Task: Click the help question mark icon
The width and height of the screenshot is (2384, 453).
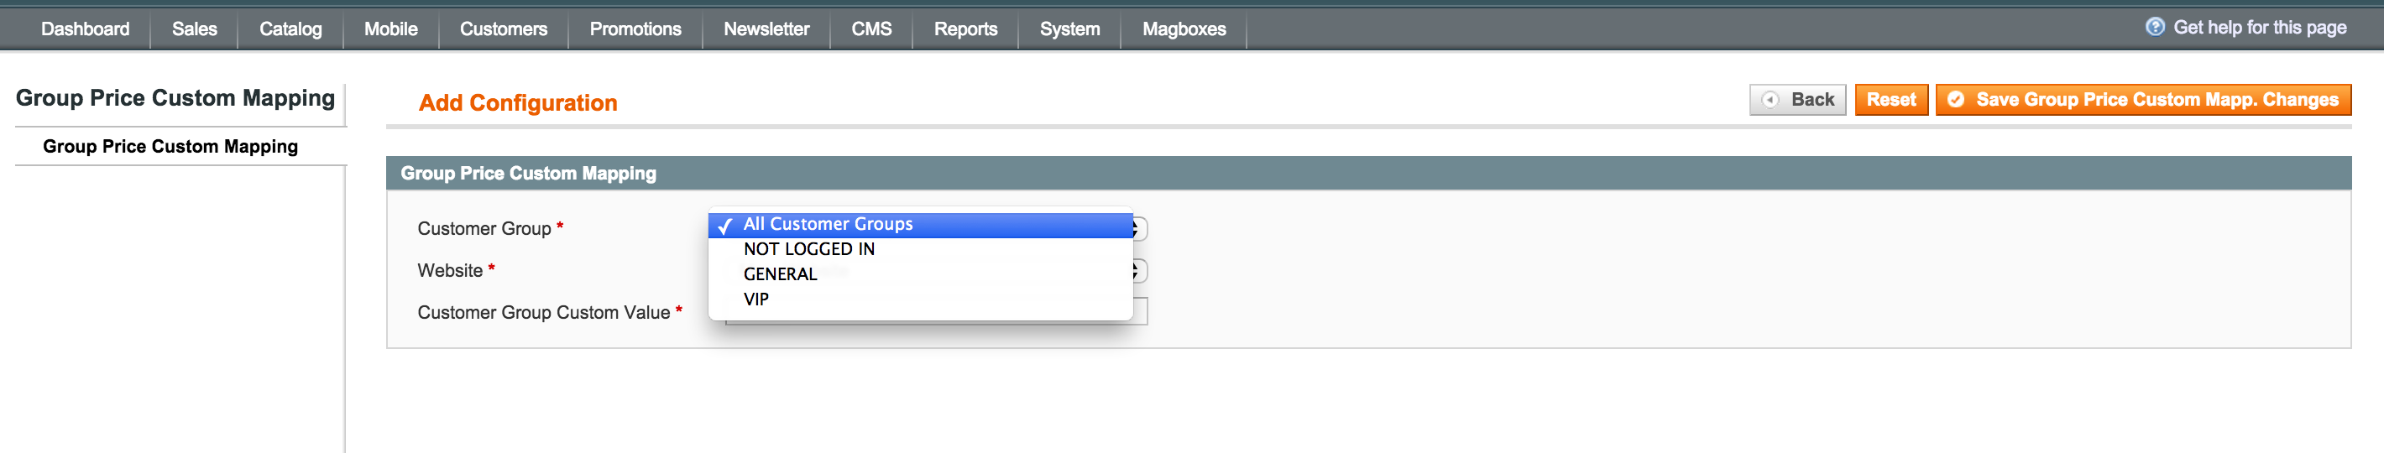Action: (2155, 27)
